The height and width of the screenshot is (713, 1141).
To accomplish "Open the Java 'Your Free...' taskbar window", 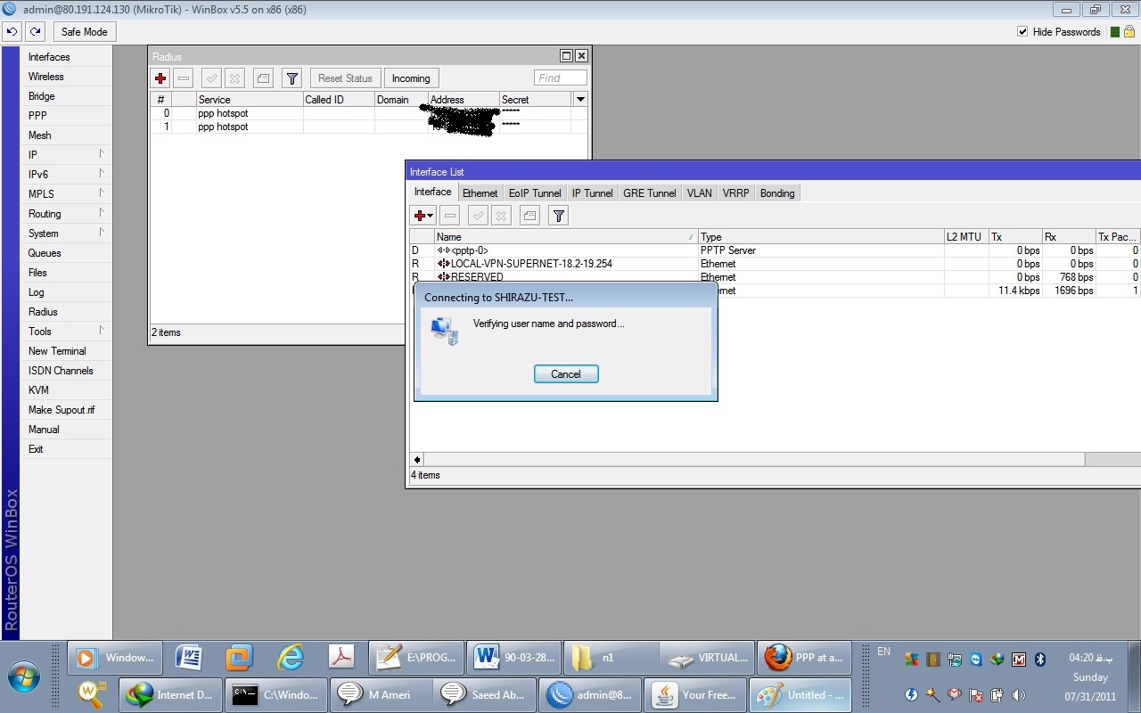I will click(697, 694).
